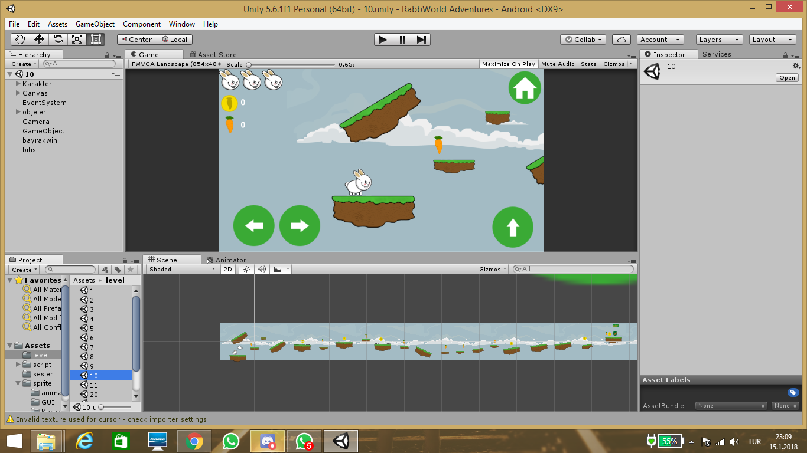The height and width of the screenshot is (453, 807).
Task: Toggle the Hierarchy panel lock icon
Action: click(108, 54)
